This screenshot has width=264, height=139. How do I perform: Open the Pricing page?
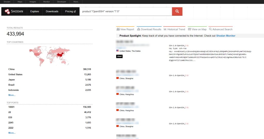pos(70,11)
